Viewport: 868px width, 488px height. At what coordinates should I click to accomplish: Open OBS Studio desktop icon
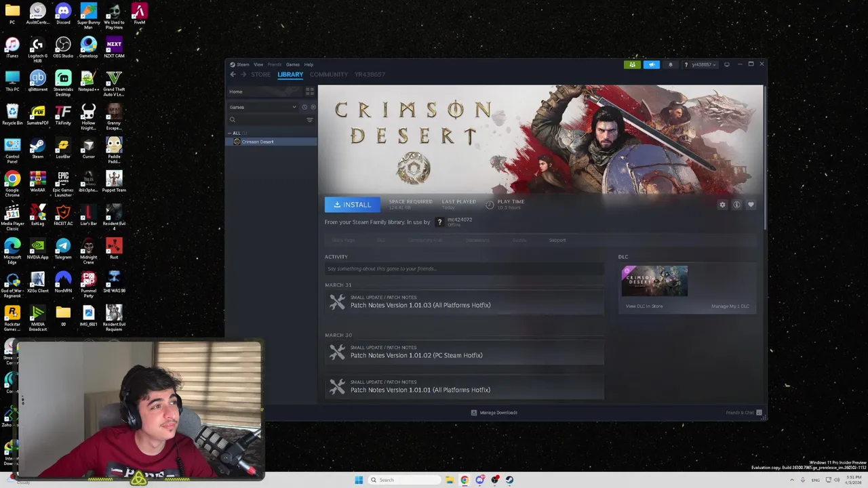[x=63, y=47]
